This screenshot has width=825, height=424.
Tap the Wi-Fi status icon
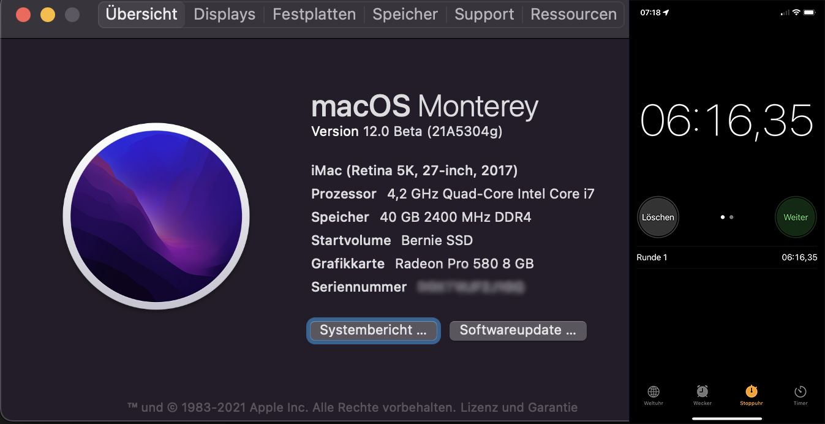pyautogui.click(x=796, y=13)
